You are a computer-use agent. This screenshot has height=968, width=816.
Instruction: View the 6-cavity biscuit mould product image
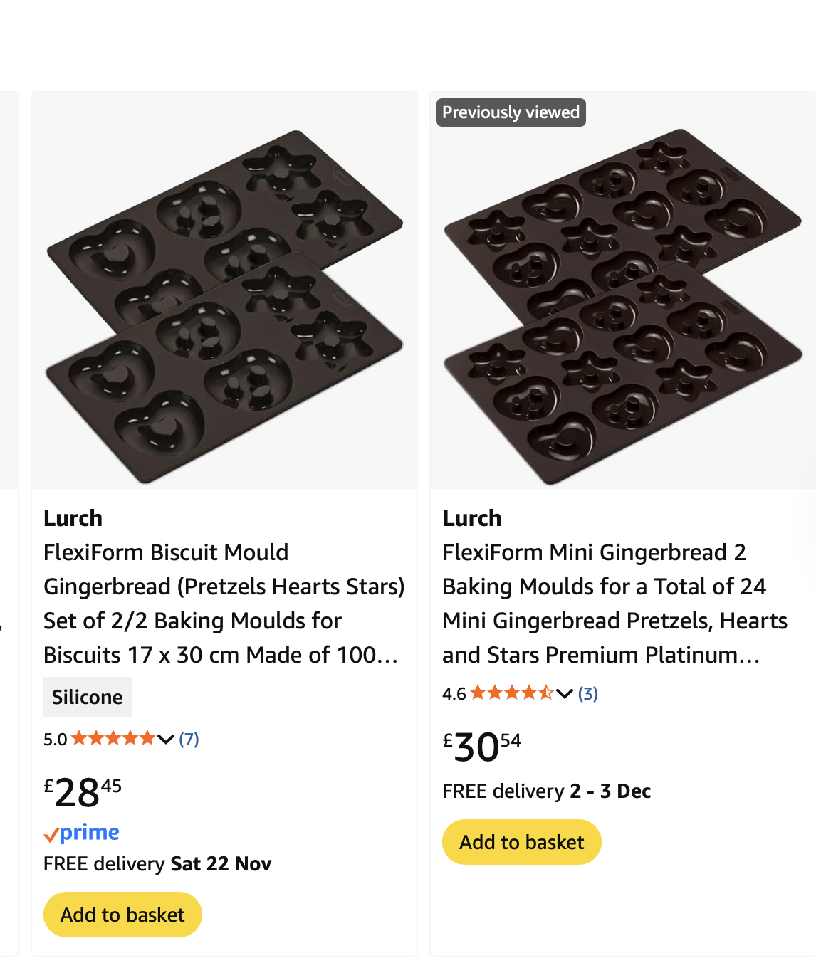click(224, 306)
